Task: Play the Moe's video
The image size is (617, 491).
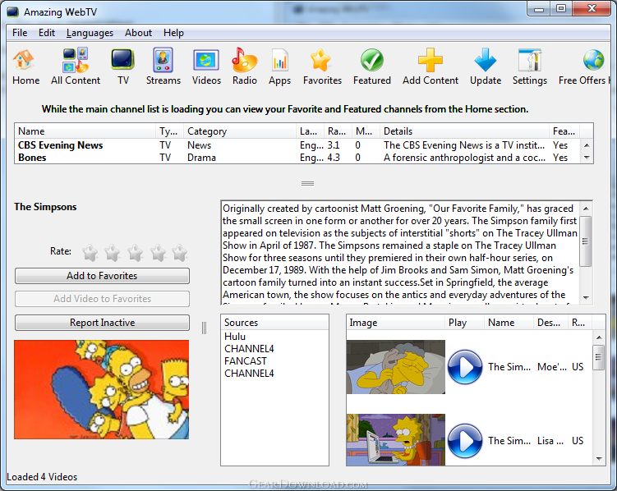Action: [x=465, y=367]
